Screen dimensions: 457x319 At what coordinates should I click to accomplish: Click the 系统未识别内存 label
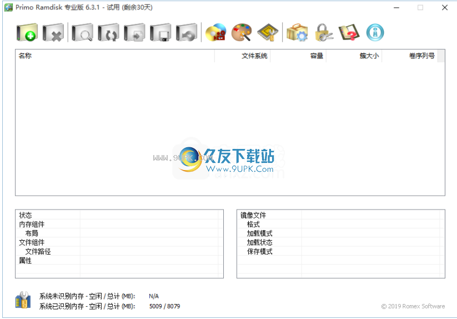point(87,296)
